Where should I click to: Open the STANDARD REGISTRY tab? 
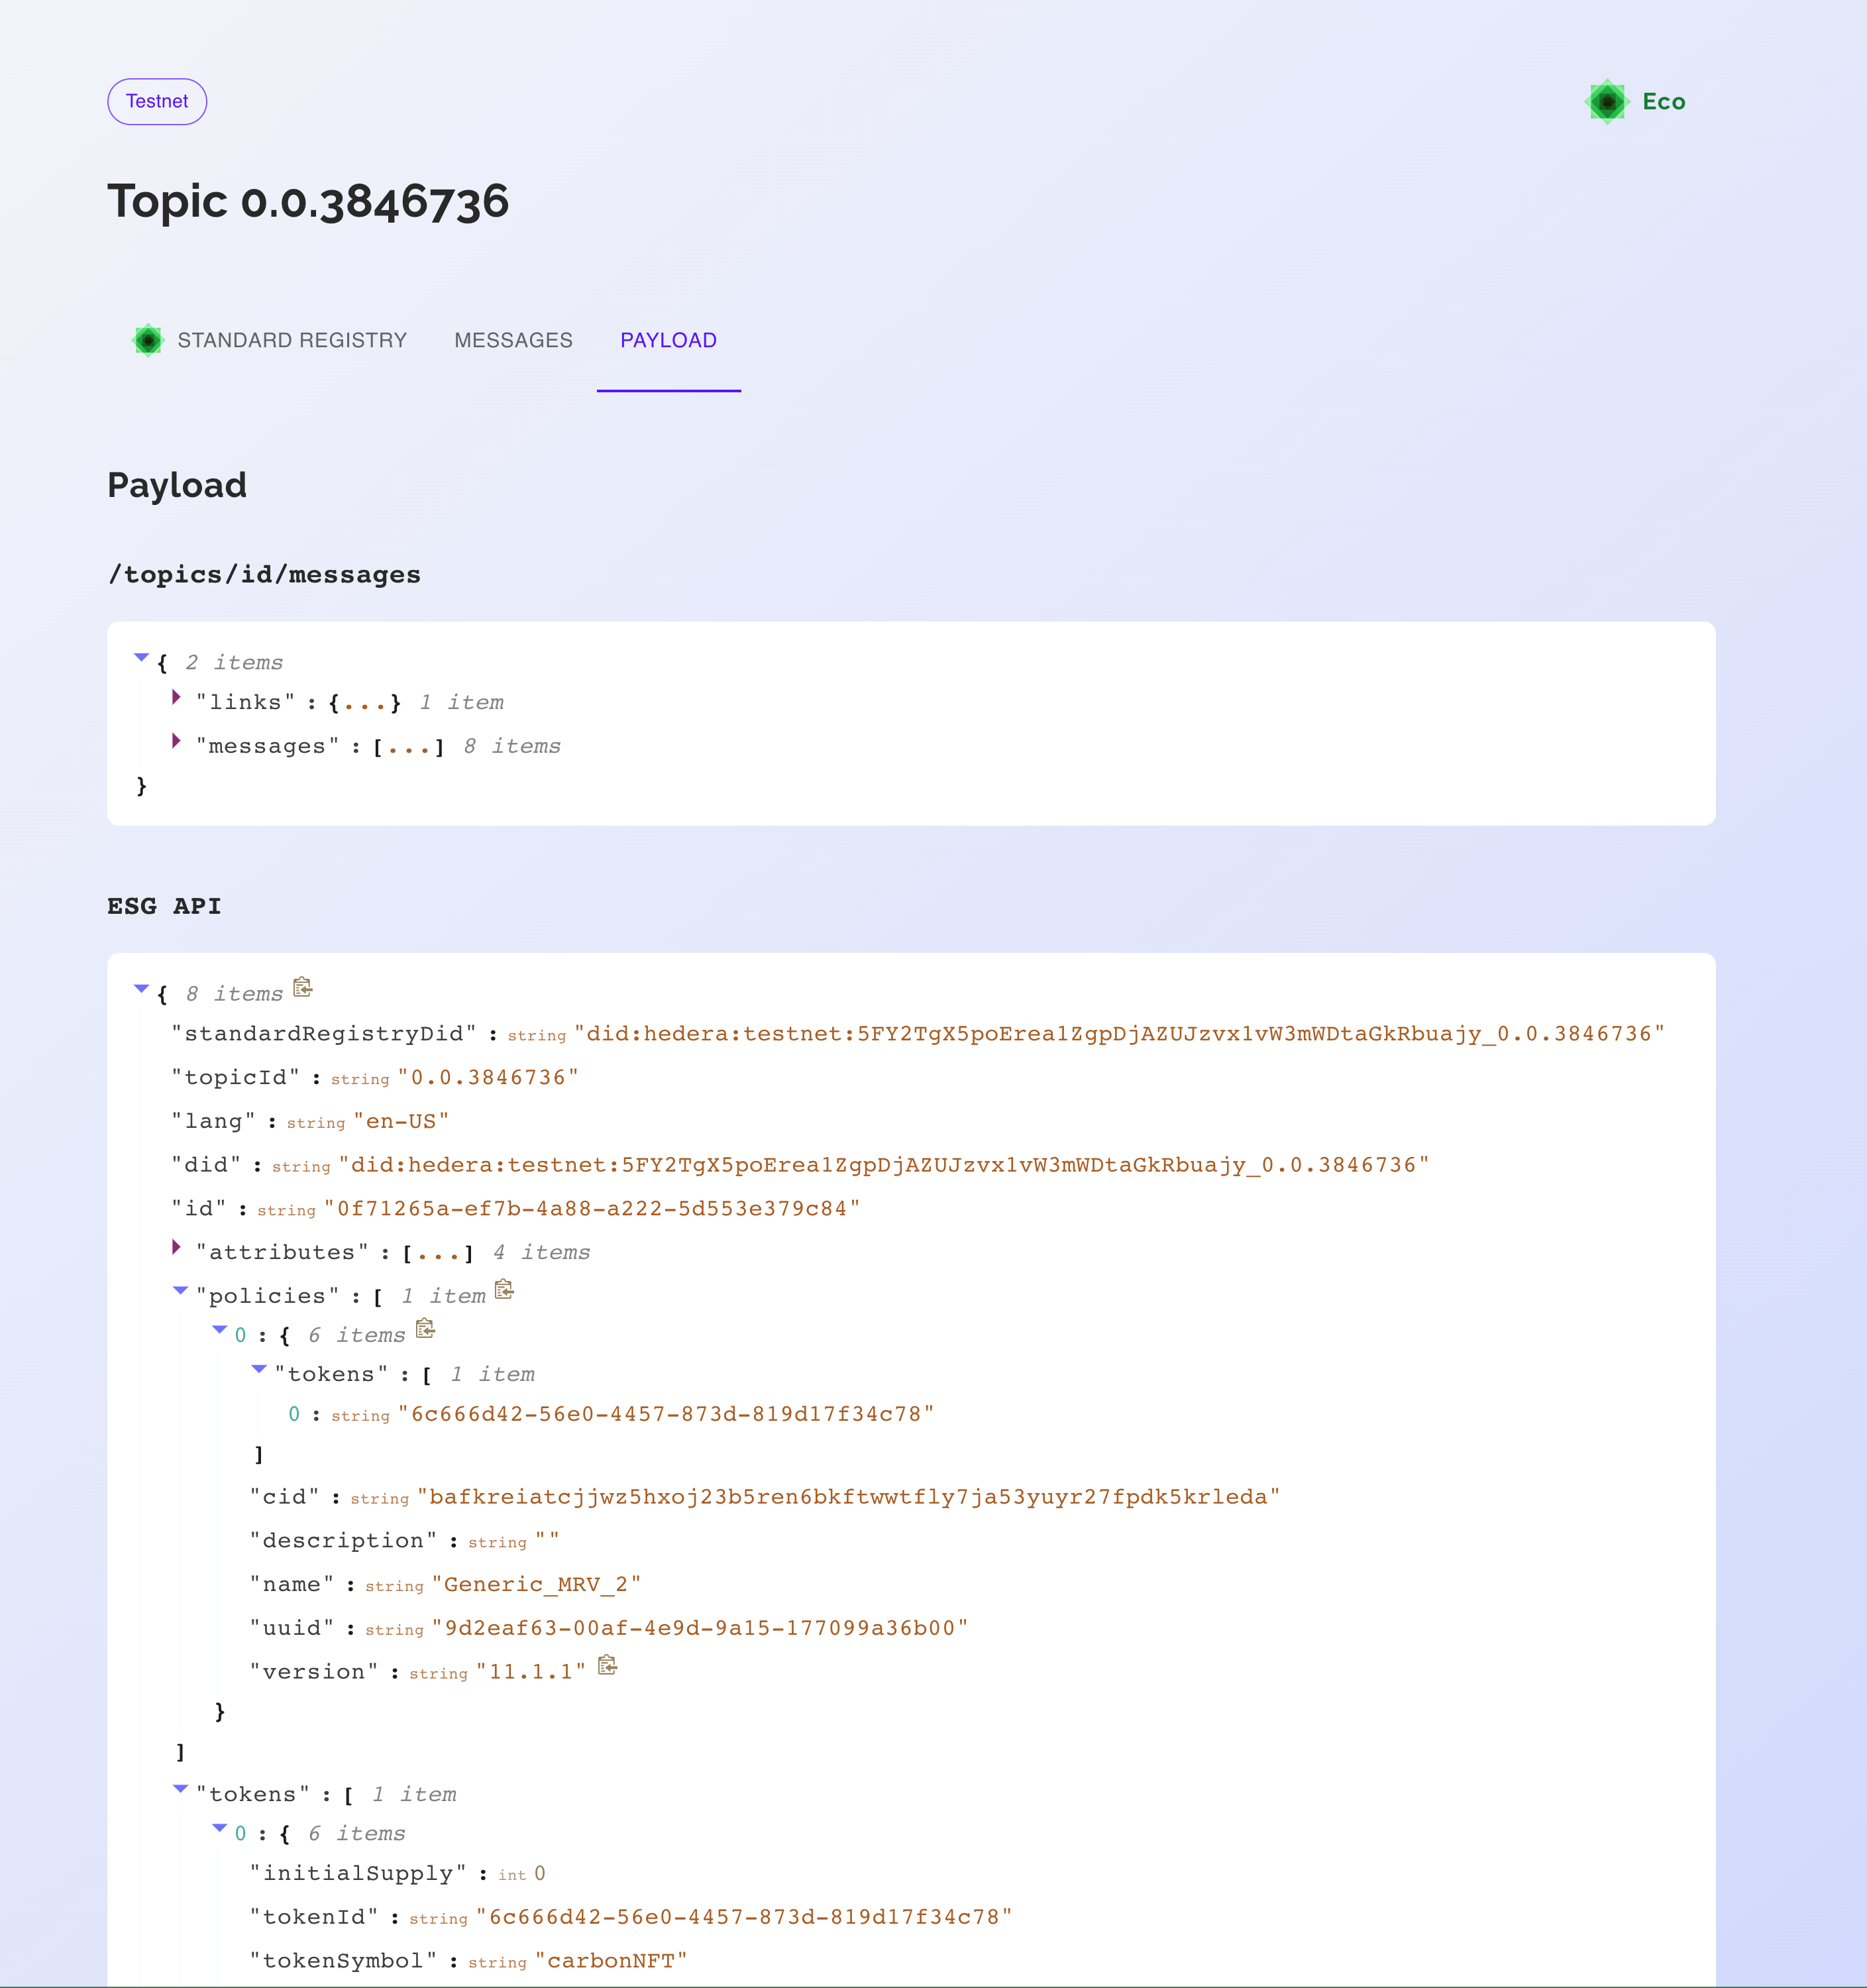tap(291, 340)
